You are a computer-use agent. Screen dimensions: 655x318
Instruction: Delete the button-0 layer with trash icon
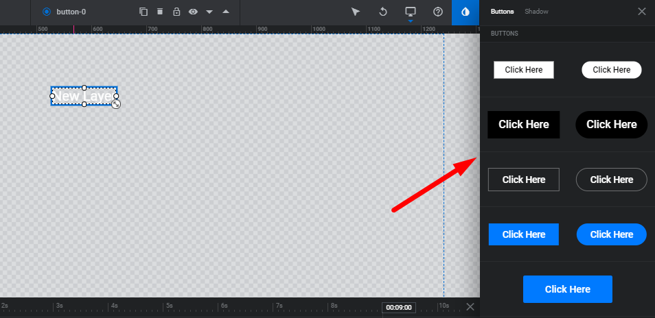point(160,12)
